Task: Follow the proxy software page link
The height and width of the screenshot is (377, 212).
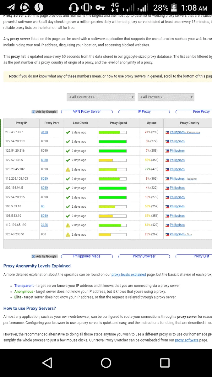Action: tap(187, 340)
